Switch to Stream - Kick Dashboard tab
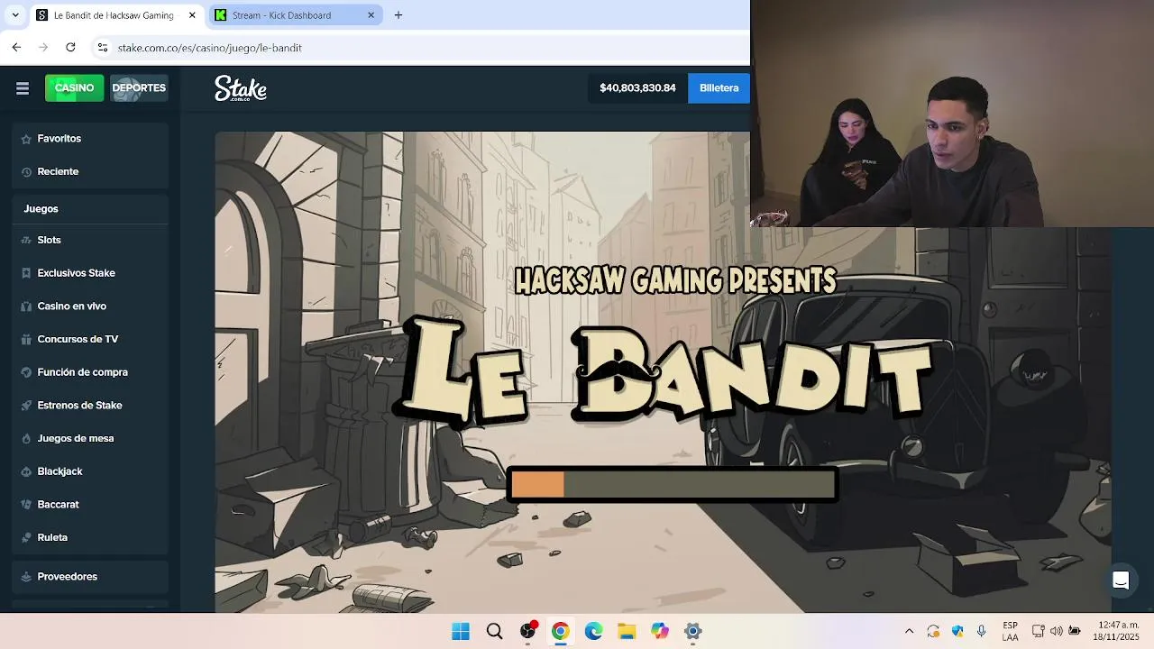Screen dimensions: 1154x649 pyautogui.click(x=296, y=15)
